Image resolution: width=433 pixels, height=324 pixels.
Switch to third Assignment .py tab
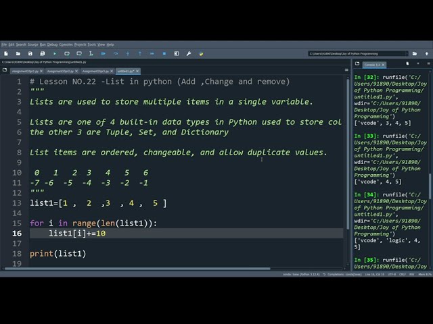pyautogui.click(x=95, y=71)
